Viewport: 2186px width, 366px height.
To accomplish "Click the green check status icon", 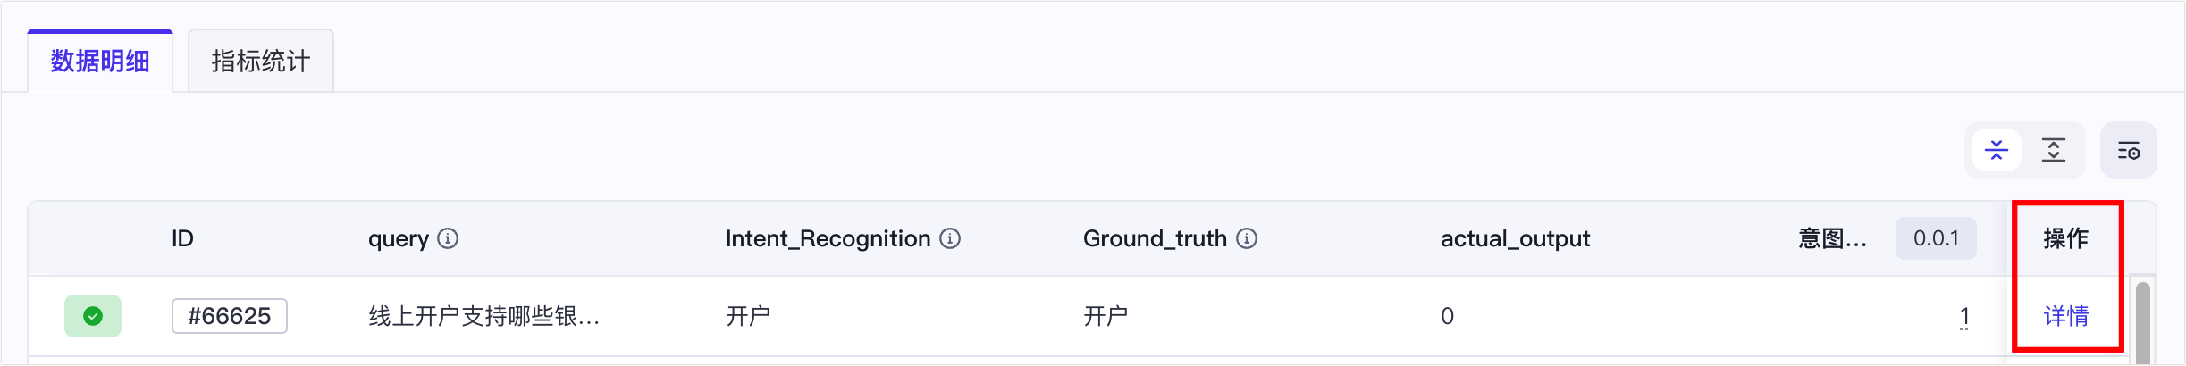I will click(x=93, y=316).
